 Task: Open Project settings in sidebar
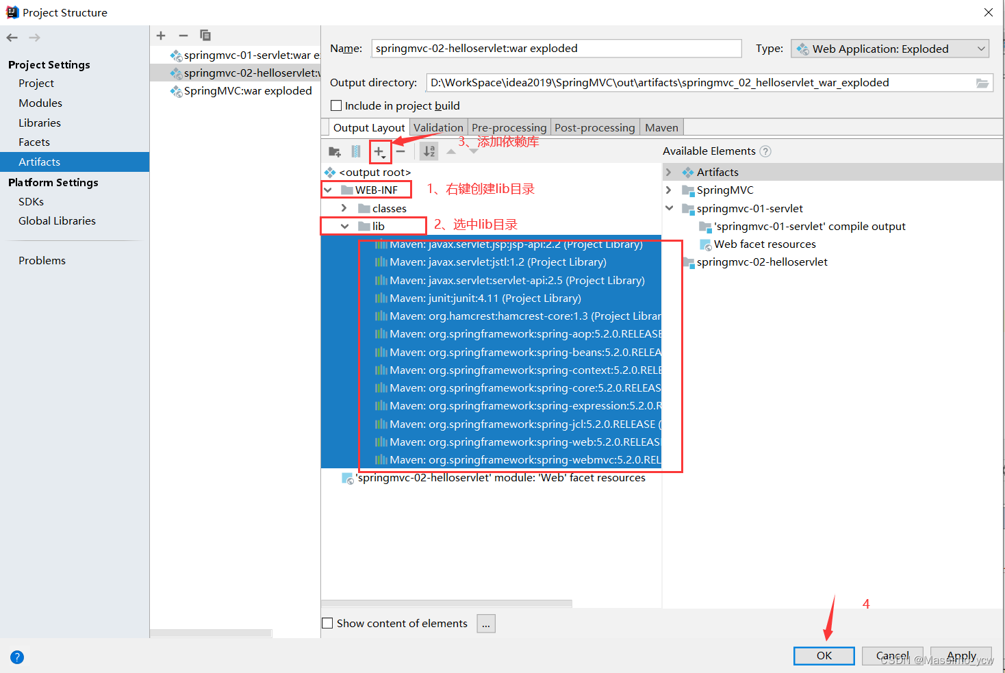click(36, 83)
